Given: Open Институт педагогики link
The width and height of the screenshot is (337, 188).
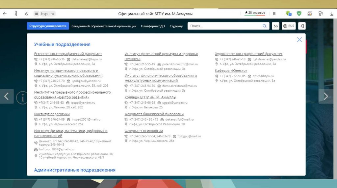Looking at the screenshot, I should (x=52, y=114).
